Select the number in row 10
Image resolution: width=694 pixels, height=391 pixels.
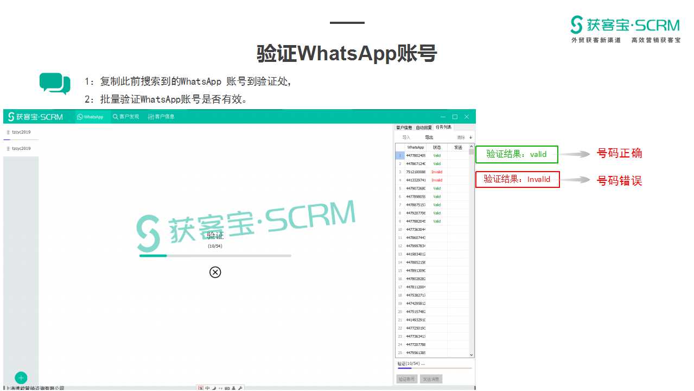click(x=416, y=230)
